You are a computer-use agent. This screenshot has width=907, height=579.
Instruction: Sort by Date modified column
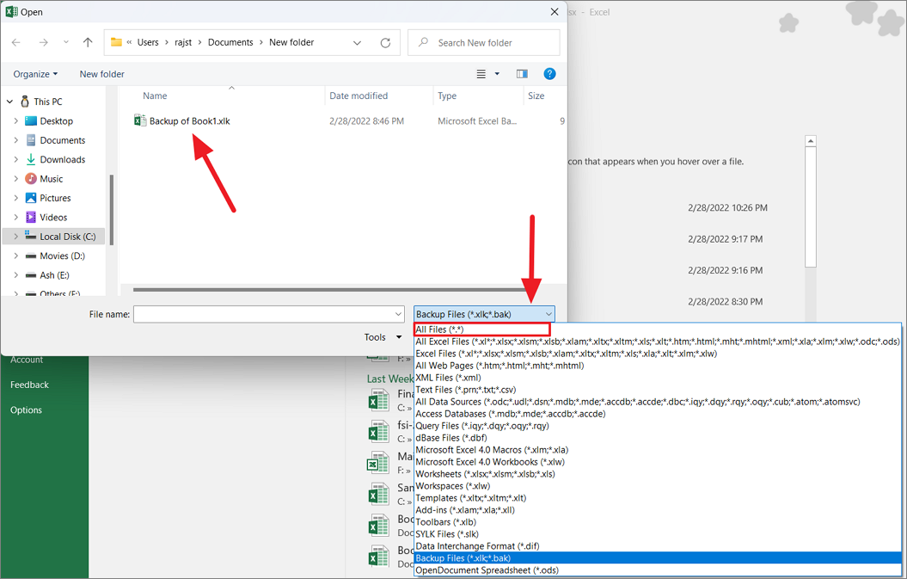coord(359,96)
